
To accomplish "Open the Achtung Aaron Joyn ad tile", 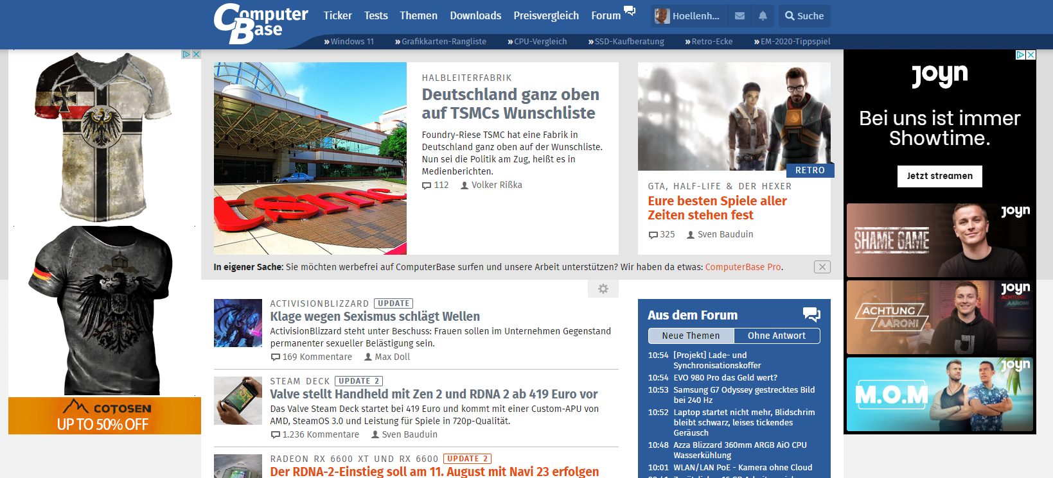I will 939,317.
